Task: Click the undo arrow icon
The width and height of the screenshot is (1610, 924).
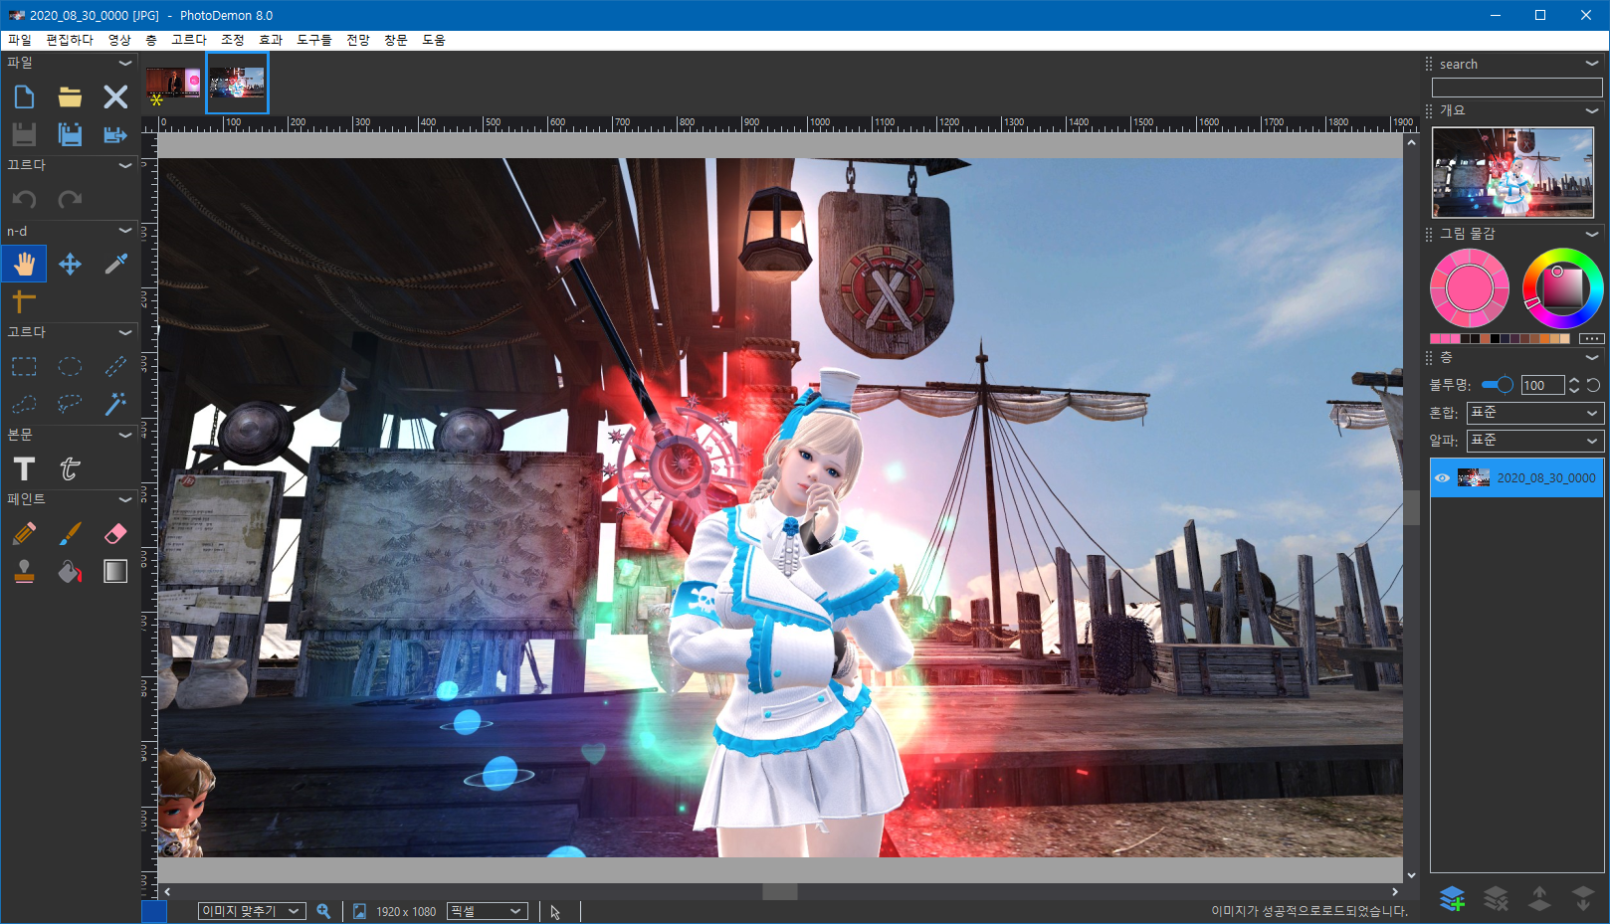Action: pyautogui.click(x=24, y=200)
